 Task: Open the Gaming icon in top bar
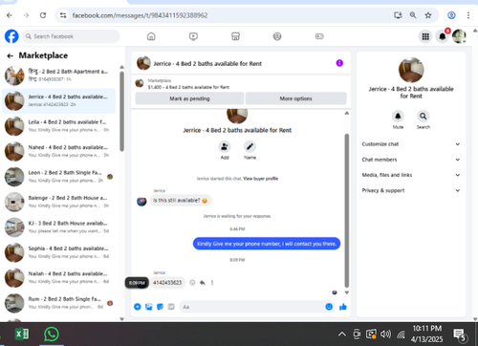[319, 36]
